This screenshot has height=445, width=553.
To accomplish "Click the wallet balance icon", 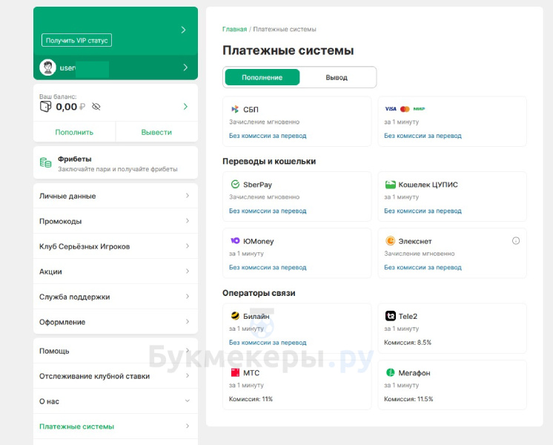I will coord(45,106).
